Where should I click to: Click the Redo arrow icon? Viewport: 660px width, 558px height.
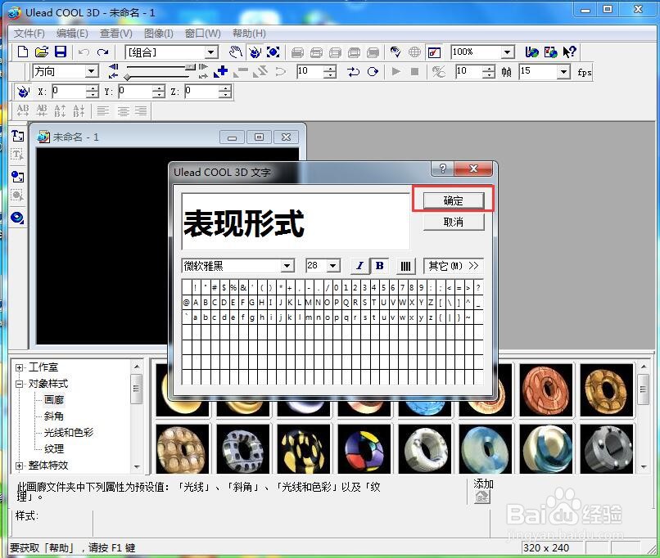(x=102, y=52)
